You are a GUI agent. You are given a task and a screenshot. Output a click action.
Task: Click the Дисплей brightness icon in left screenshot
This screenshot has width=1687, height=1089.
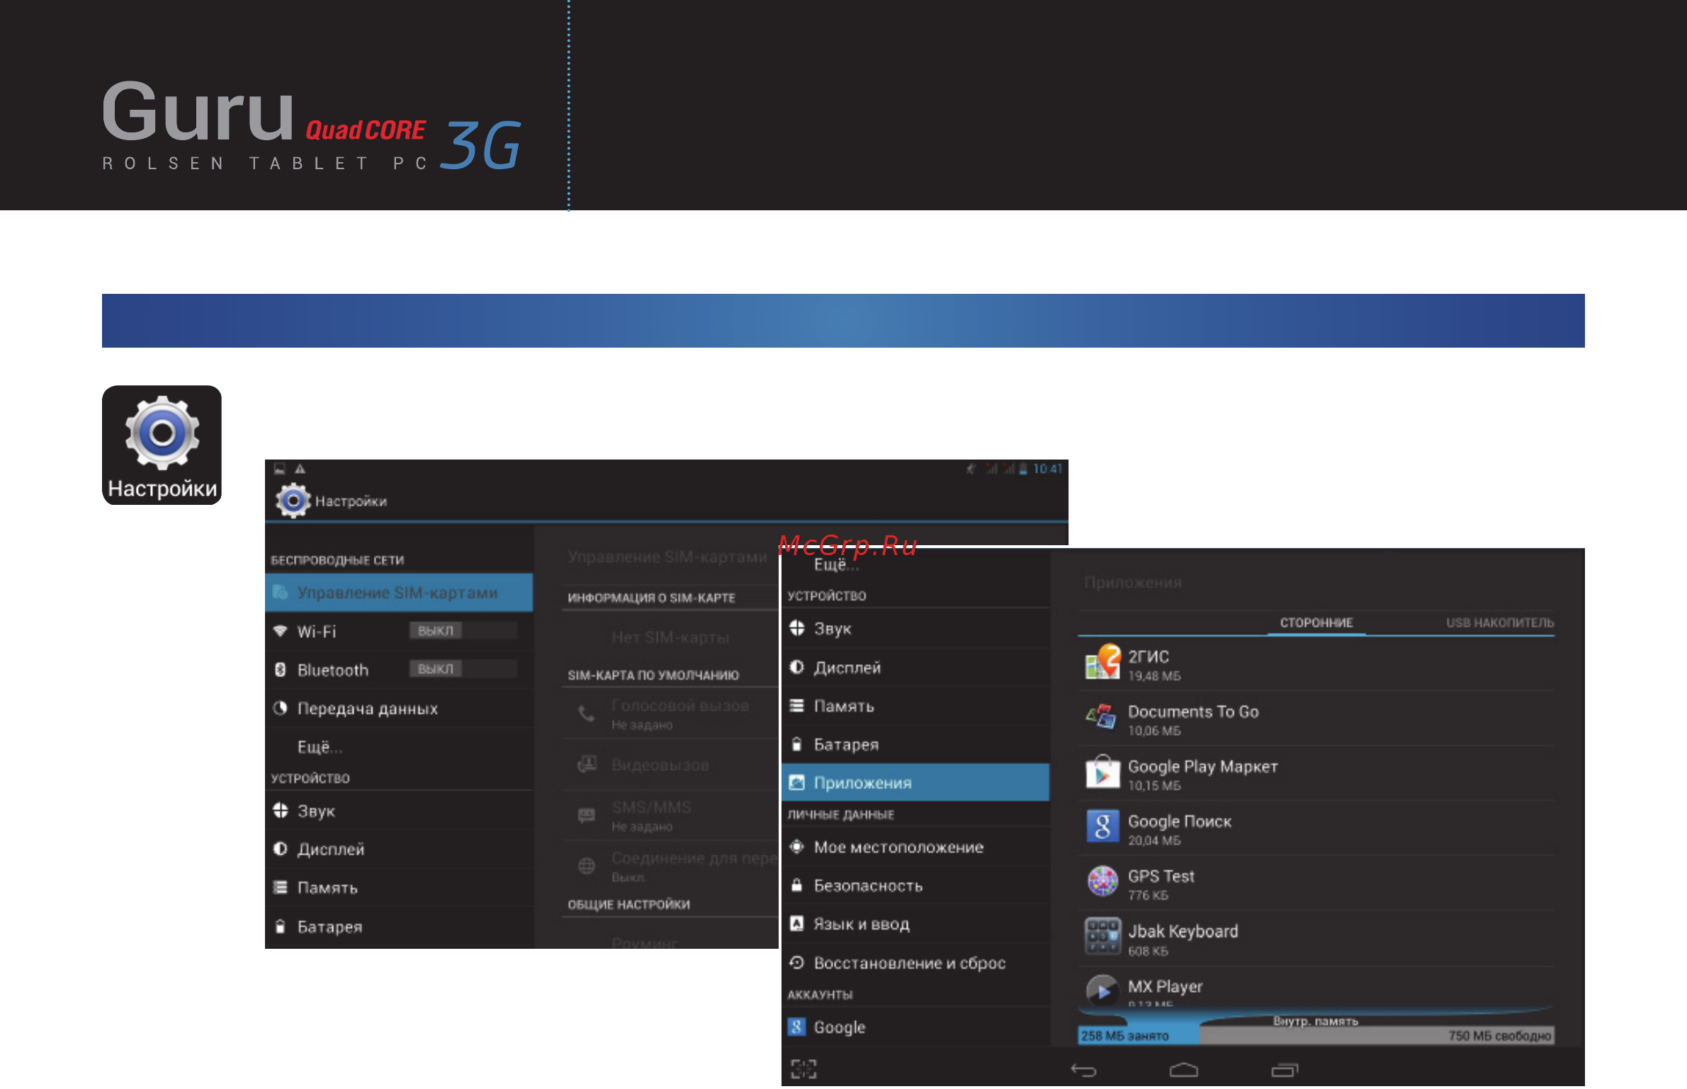(281, 848)
